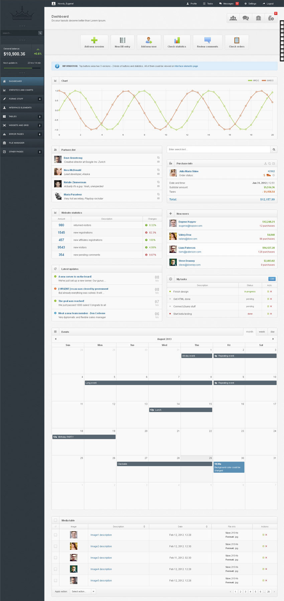Expand the Error Pages sidebar menu
This screenshot has width=284, height=601.
point(22,134)
